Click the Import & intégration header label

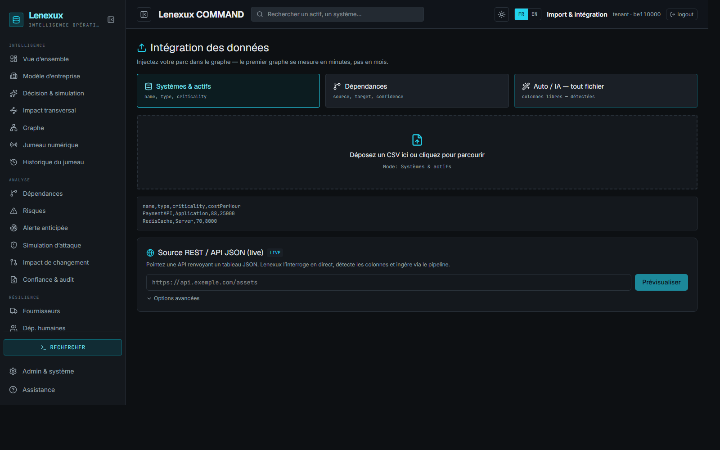tap(577, 14)
